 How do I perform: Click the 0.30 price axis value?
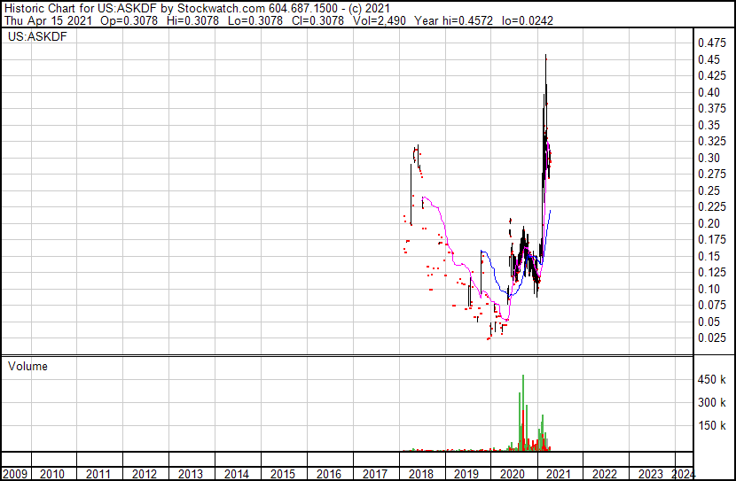(x=709, y=158)
